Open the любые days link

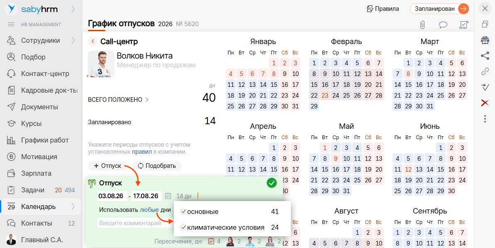coord(149,210)
